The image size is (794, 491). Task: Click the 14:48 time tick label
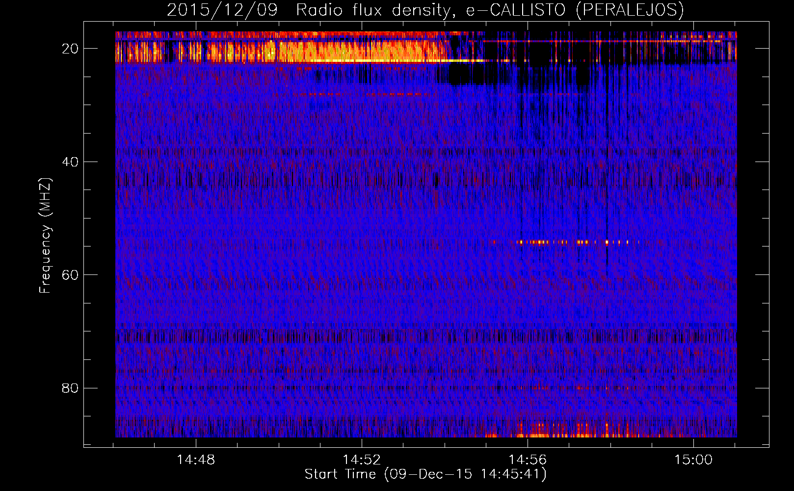click(196, 460)
